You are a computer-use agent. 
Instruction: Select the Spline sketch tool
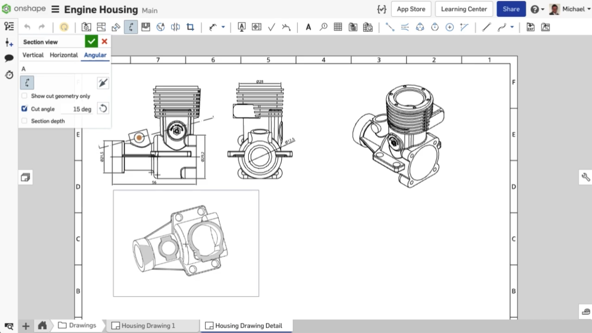[502, 27]
